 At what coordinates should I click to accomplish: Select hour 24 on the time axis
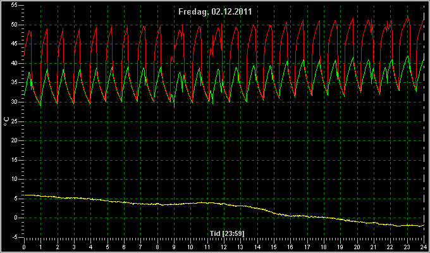click(424, 247)
